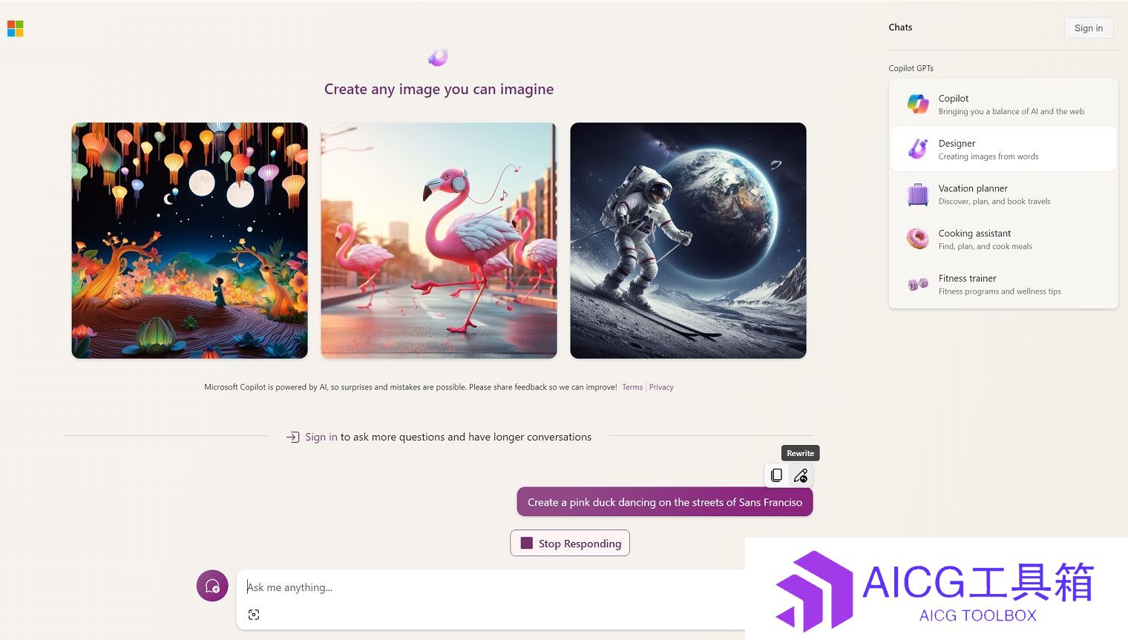
Task: Open the Cooking assistant GPT
Action: [x=1003, y=239]
